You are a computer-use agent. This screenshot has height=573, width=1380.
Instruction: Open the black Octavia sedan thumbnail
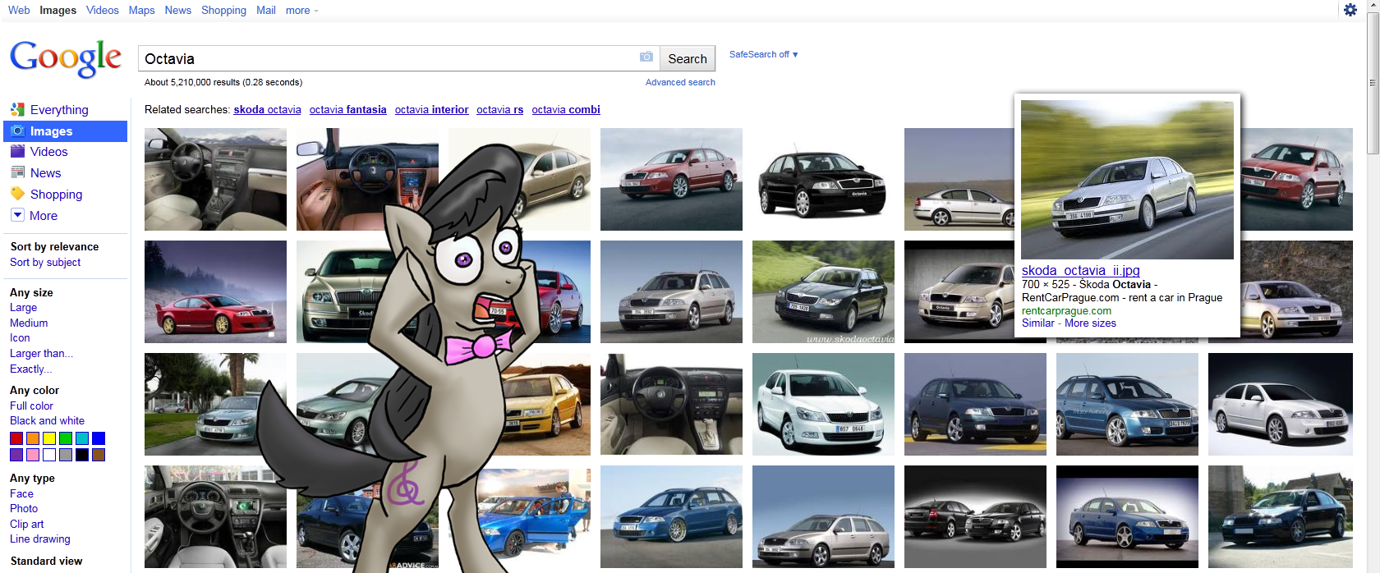click(823, 179)
